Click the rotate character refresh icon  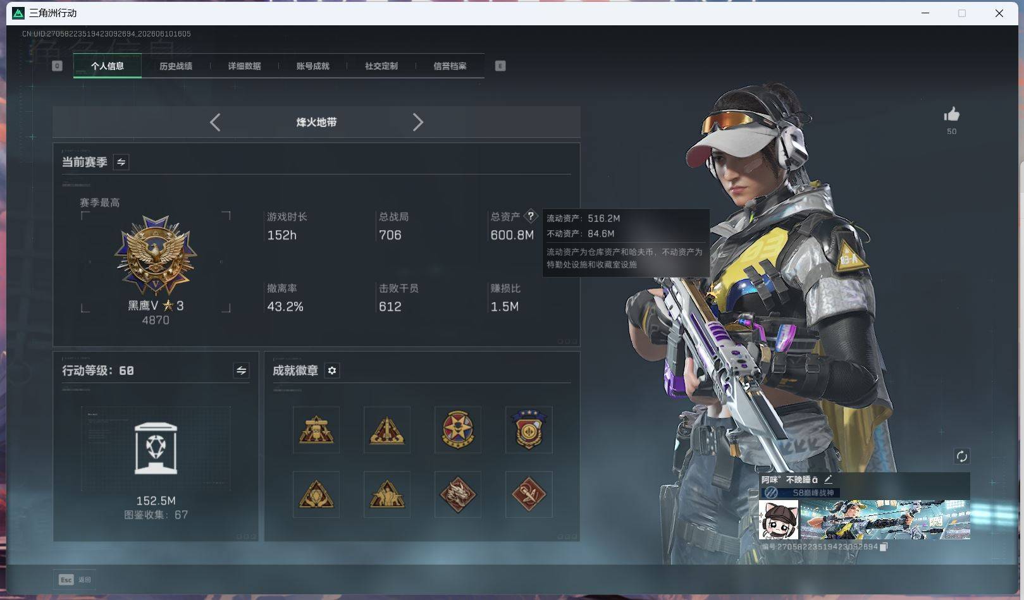961,456
